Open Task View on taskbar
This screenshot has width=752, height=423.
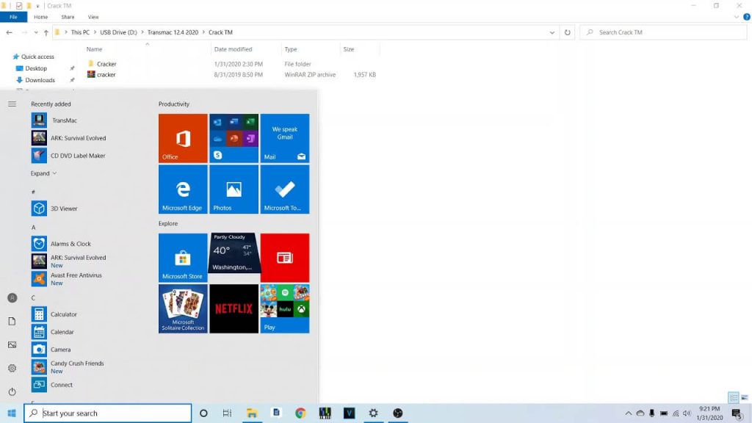pos(228,413)
